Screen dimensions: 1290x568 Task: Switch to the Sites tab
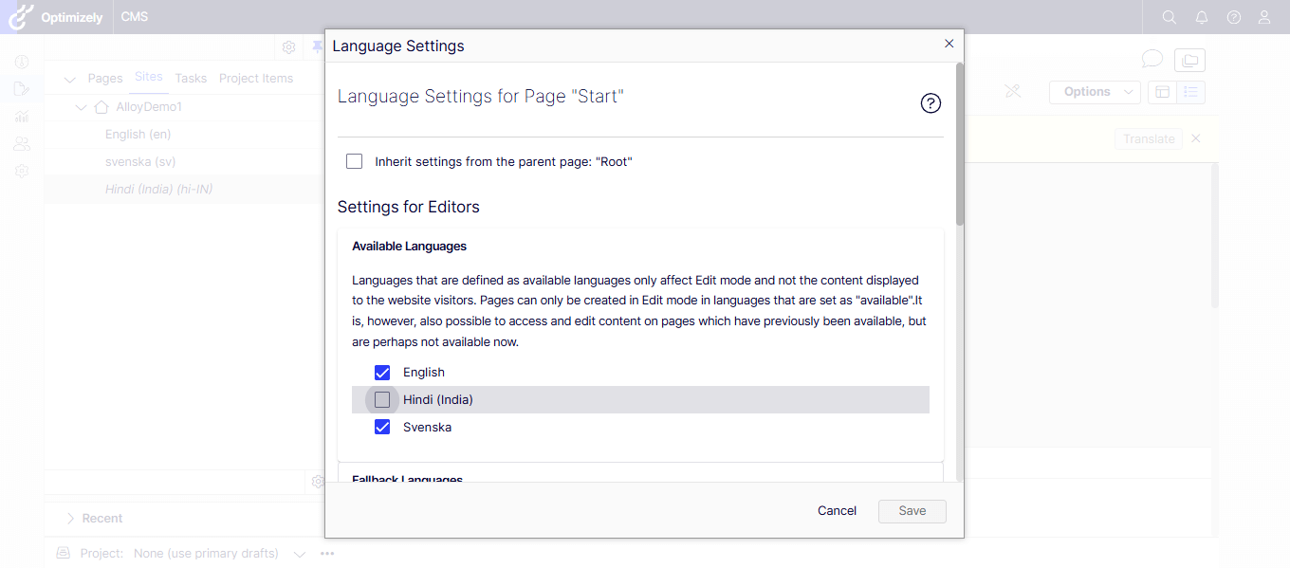[x=148, y=78]
